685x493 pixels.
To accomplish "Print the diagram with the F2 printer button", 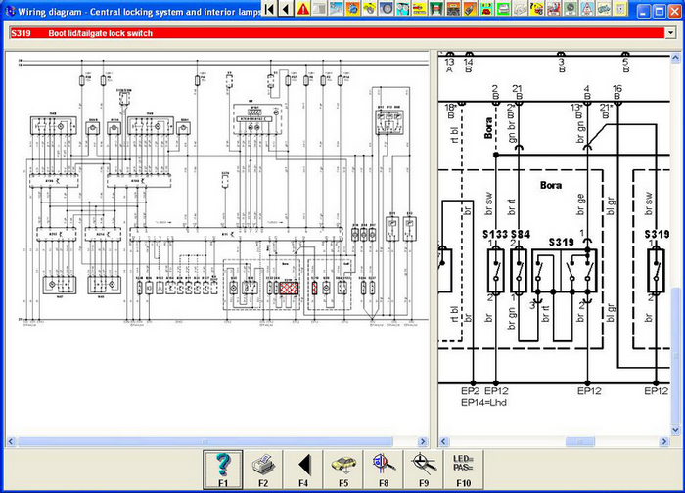I will point(263,469).
